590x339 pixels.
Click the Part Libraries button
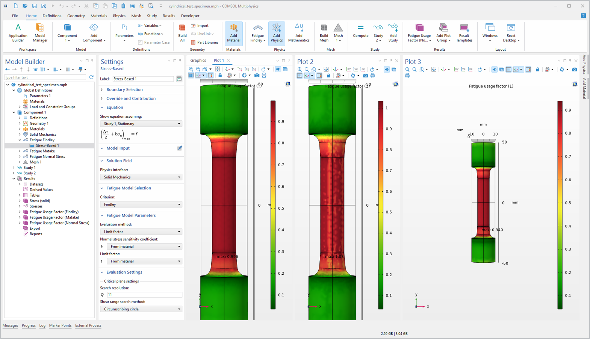204,42
